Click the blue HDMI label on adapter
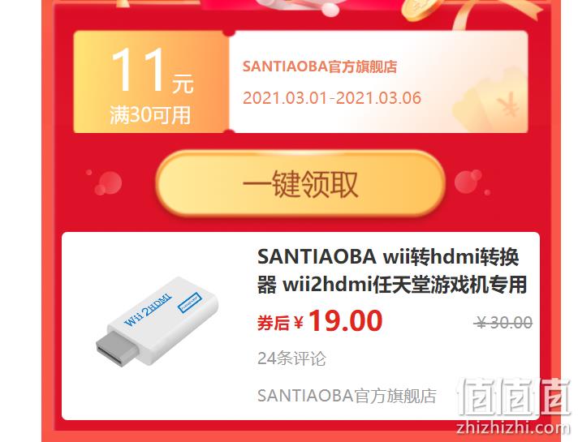The width and height of the screenshot is (578, 442). pyautogui.click(x=188, y=303)
